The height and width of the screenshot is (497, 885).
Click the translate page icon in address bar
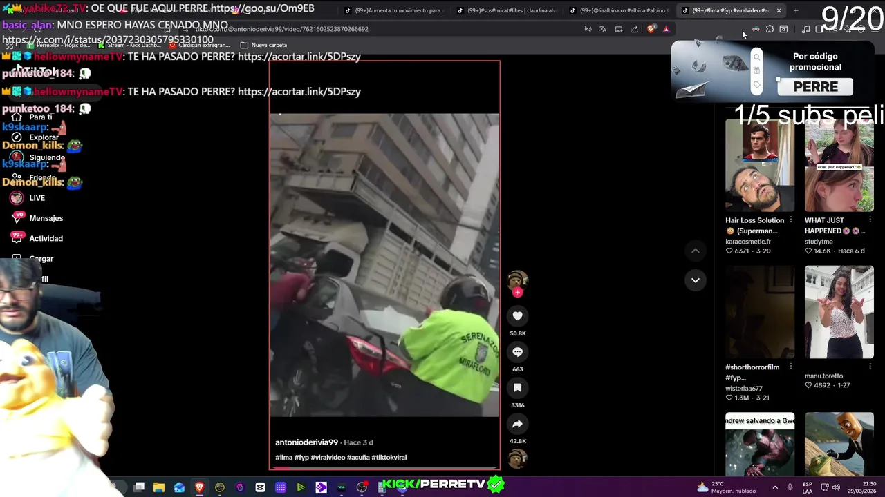603,29
